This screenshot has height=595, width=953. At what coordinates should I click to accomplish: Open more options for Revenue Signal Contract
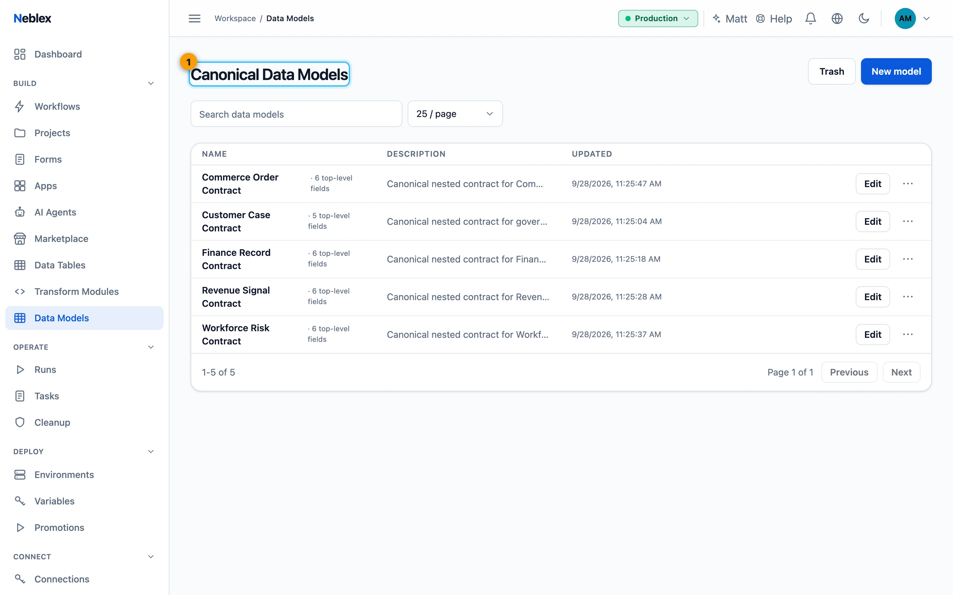click(x=908, y=297)
